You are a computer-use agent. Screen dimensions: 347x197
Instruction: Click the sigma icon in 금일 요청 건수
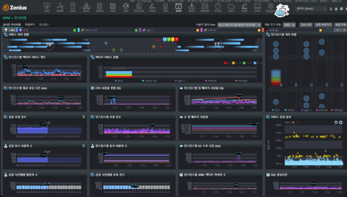(x=84, y=117)
